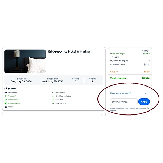Click the green Free Parking P icon

click(5, 100)
